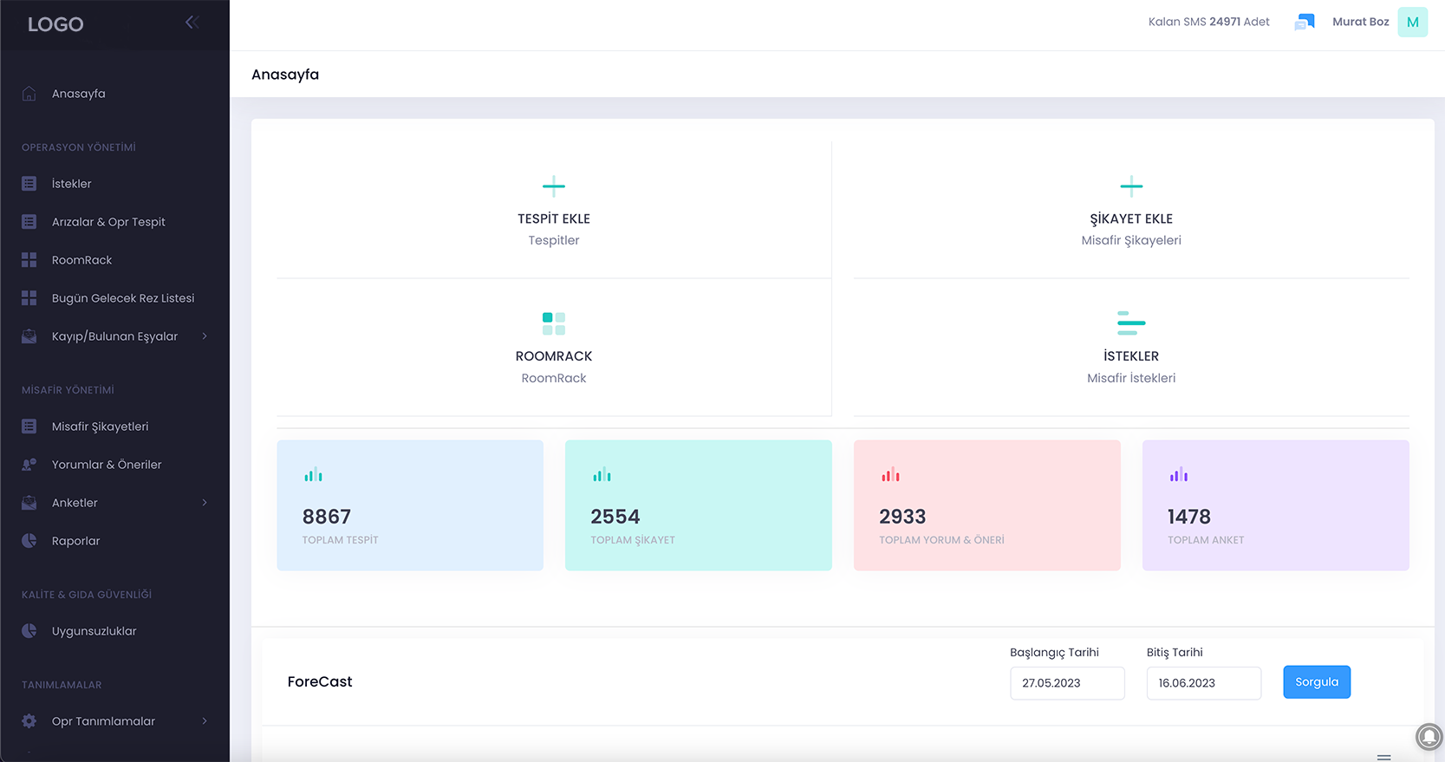The image size is (1445, 762).
Task: Click the lines icon above İSTEKLER
Action: pos(1131,323)
